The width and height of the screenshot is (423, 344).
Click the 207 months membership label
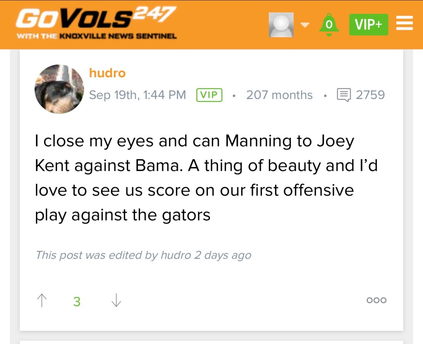pos(279,95)
